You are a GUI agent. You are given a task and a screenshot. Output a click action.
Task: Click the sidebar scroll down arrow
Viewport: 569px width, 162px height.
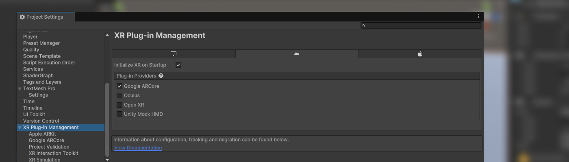(107, 160)
